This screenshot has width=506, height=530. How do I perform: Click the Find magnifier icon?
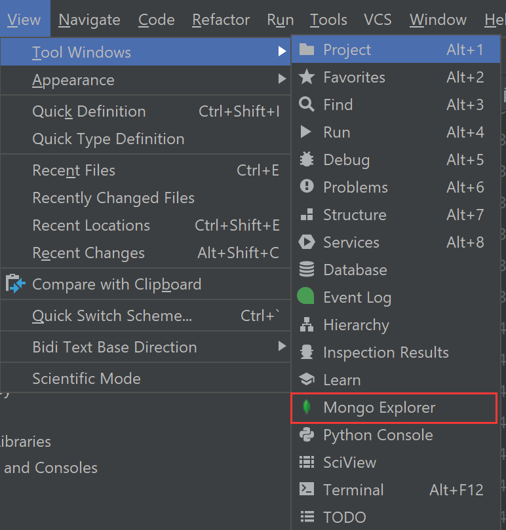pos(305,104)
